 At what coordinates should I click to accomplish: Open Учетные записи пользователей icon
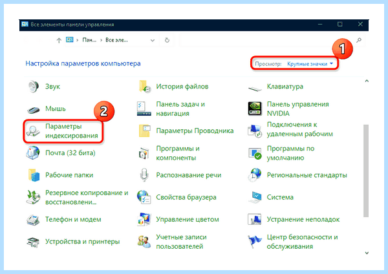coord(144,241)
